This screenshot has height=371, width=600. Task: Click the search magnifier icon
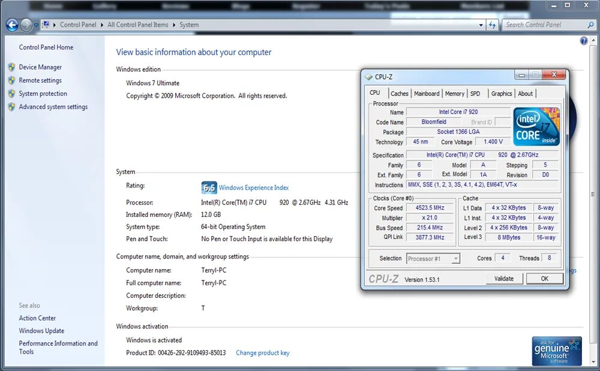click(x=591, y=25)
